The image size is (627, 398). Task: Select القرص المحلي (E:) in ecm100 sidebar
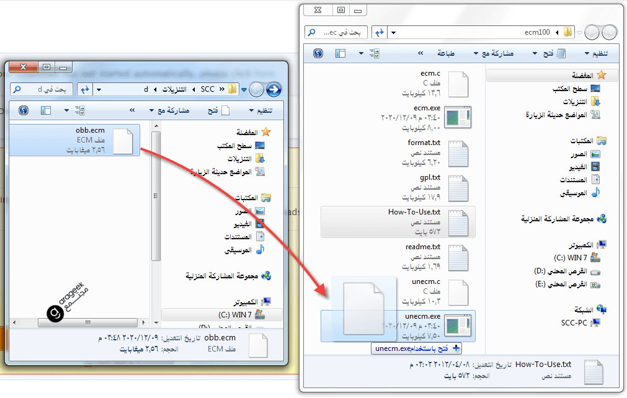click(x=561, y=284)
